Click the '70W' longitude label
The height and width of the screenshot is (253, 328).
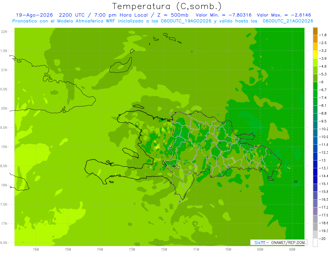[228, 249]
